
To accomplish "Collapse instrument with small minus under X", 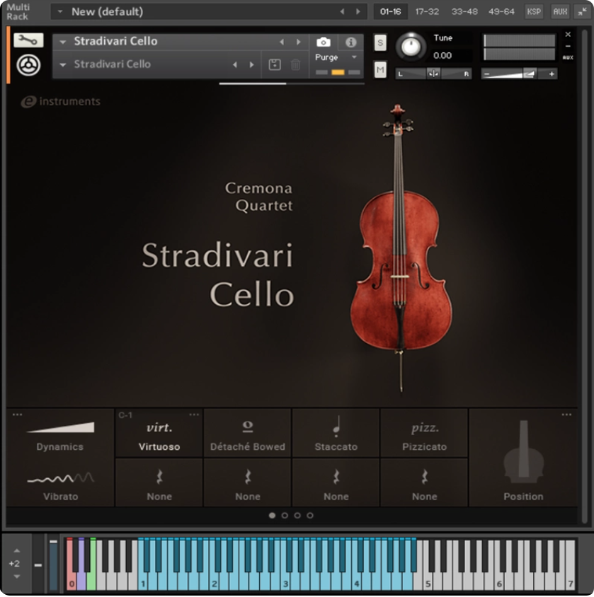I will 568,46.
